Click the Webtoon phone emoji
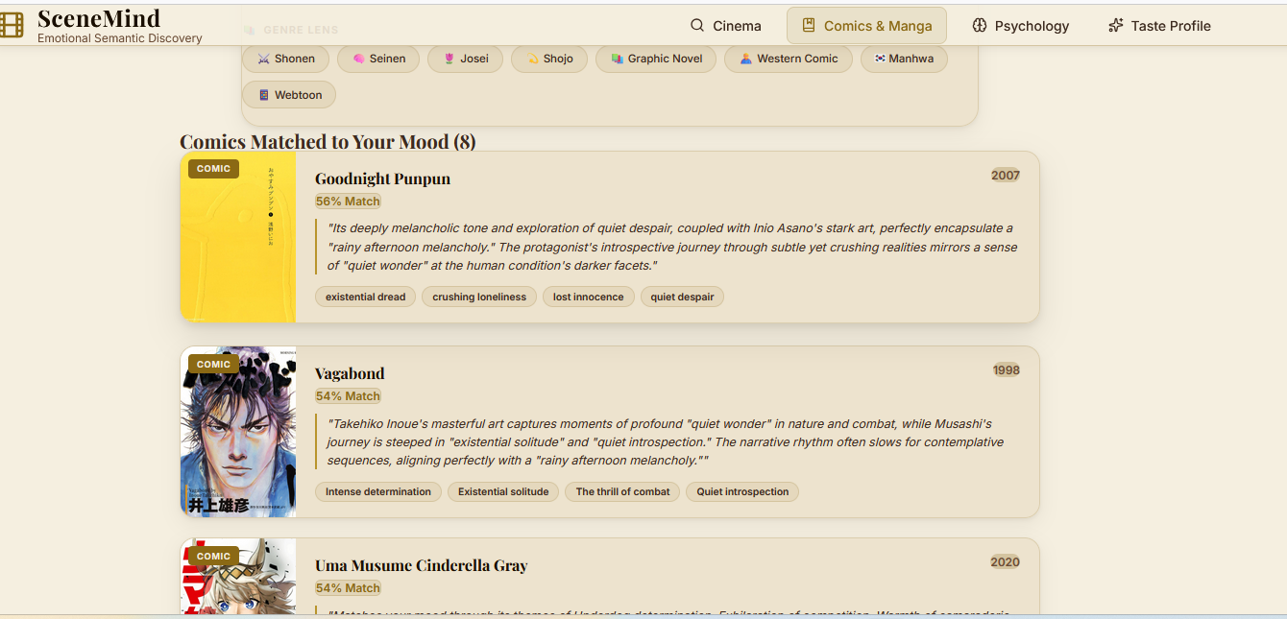The height and width of the screenshot is (619, 1287). coord(264,95)
